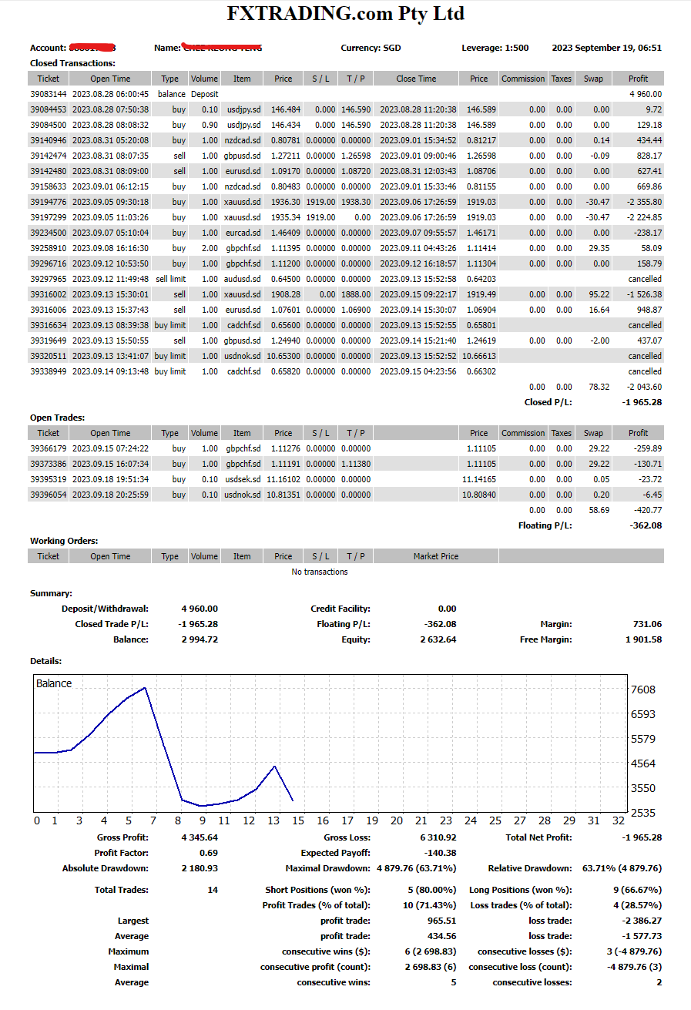Click the Absolute Drawdown value 2 180.93
Viewport: 691px width, 1010px height.
click(200, 868)
